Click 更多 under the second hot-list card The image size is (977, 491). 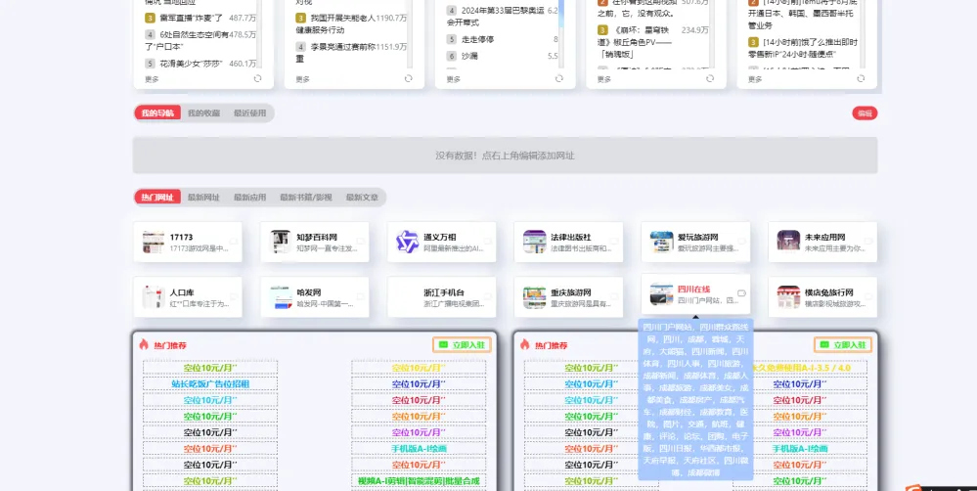pos(303,79)
